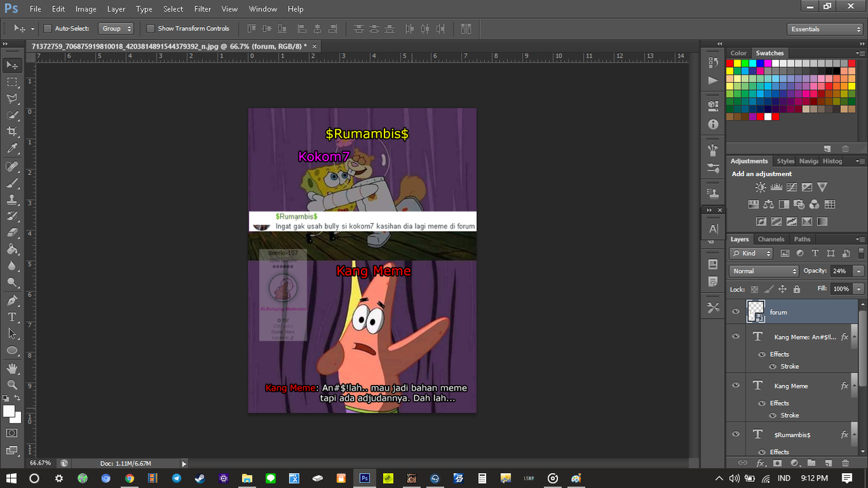The image size is (868, 488).
Task: Add a Levels adjustment
Action: 776,187
